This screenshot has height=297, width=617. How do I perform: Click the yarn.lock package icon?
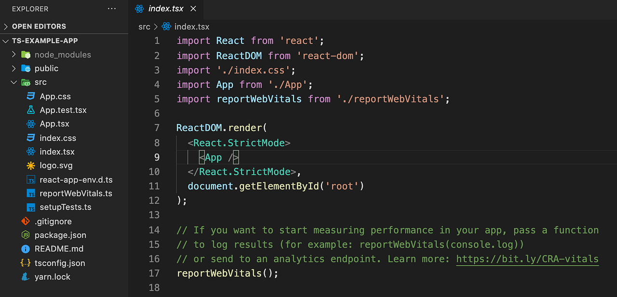[25, 277]
